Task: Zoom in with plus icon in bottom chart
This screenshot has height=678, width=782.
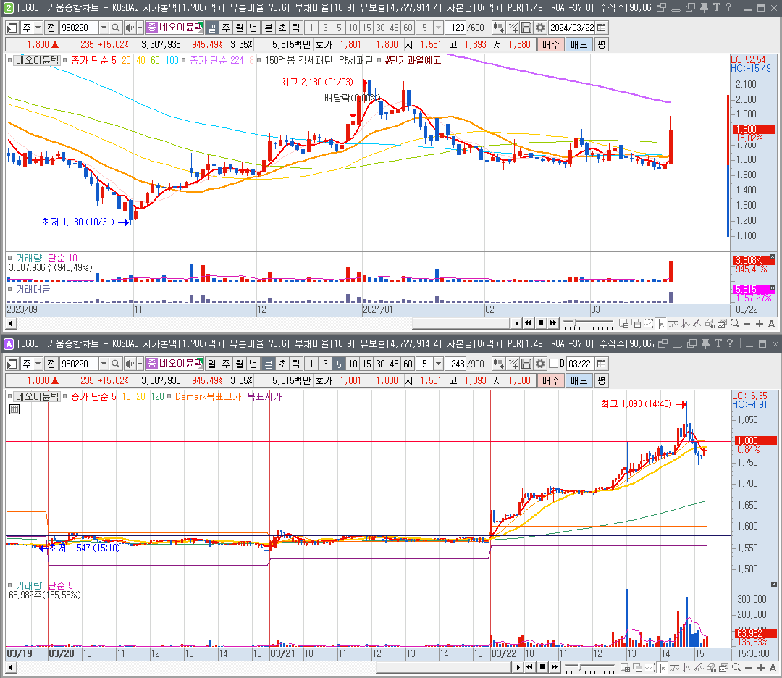Action: coord(760,668)
